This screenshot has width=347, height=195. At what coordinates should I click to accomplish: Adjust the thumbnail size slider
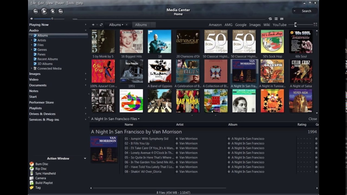click(300, 25)
